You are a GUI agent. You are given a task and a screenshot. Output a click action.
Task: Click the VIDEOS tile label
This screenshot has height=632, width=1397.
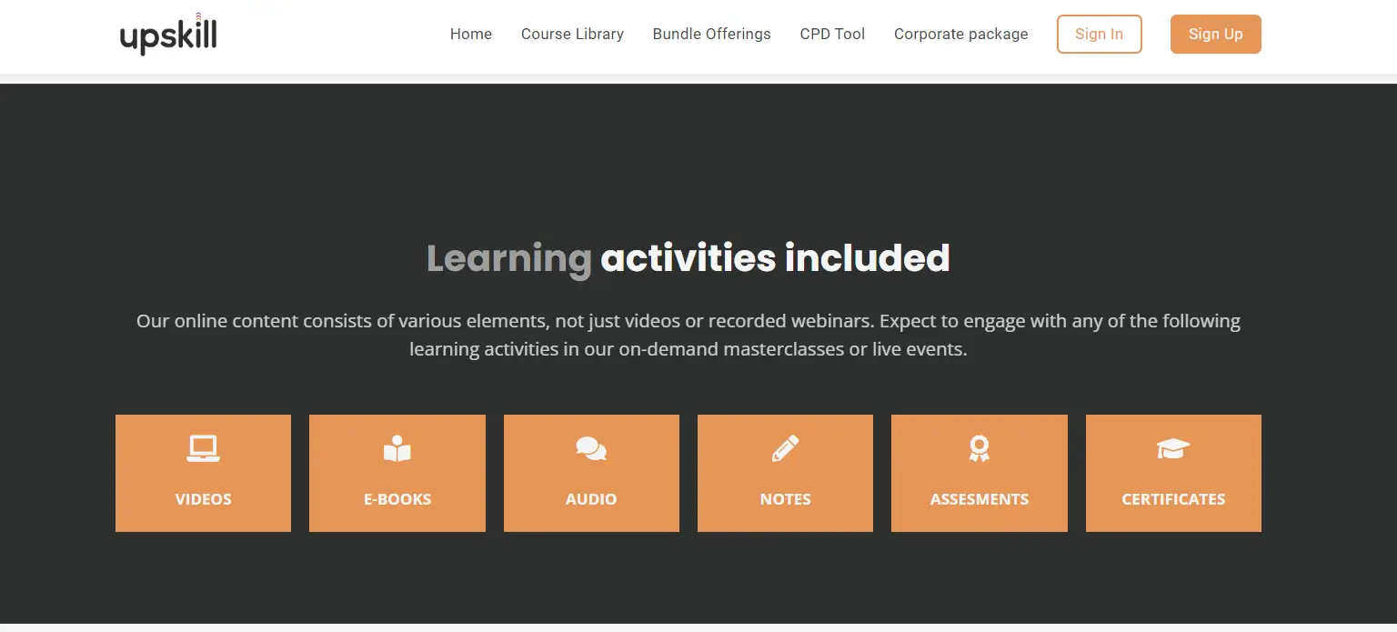[x=203, y=499]
